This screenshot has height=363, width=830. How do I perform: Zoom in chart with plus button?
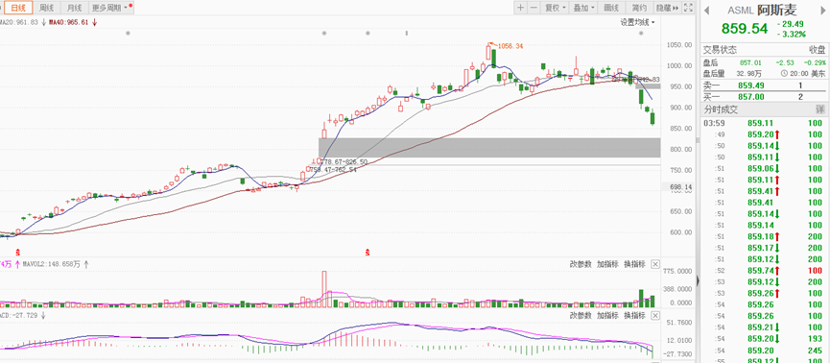coord(520,8)
